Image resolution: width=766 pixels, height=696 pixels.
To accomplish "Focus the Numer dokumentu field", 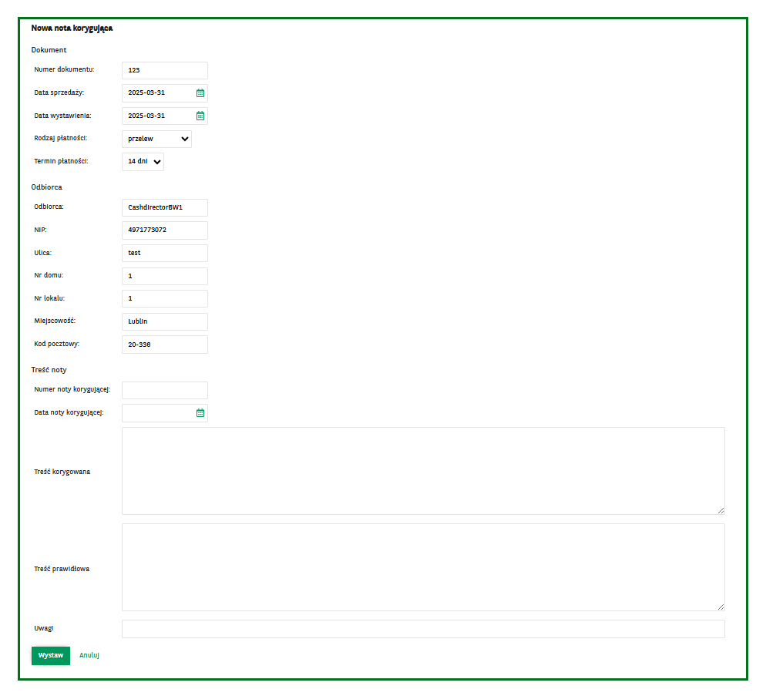I will pos(165,70).
